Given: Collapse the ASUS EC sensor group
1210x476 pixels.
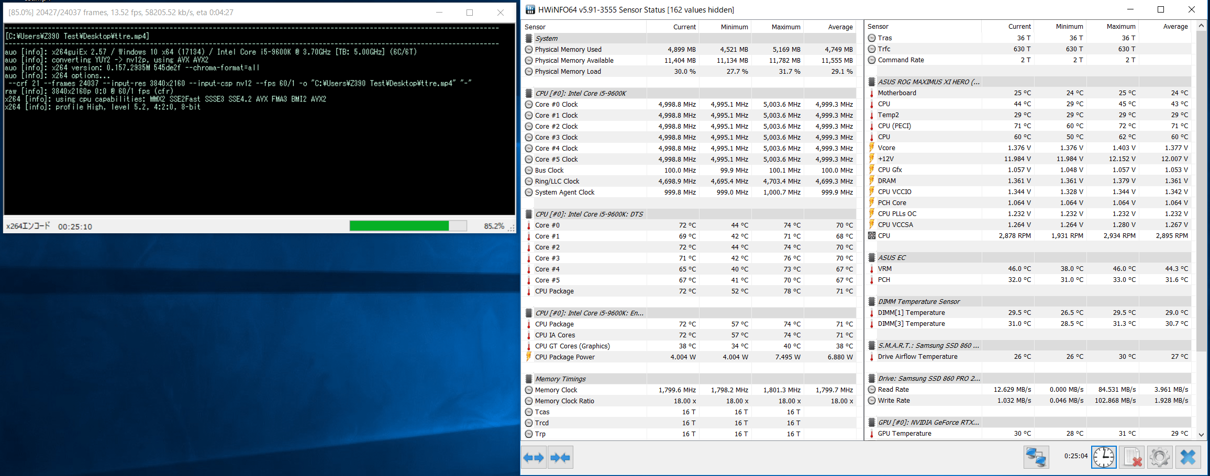Looking at the screenshot, I should pyautogui.click(x=872, y=257).
